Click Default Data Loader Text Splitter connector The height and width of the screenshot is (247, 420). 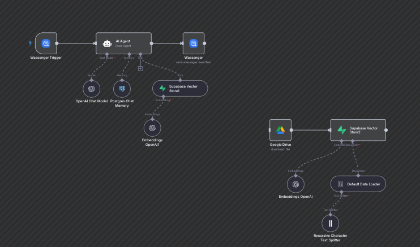point(341,192)
